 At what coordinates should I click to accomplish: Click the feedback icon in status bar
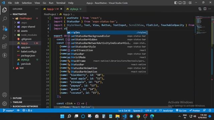204,110
